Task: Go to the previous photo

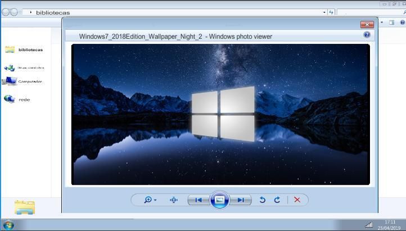Action: tap(197, 200)
